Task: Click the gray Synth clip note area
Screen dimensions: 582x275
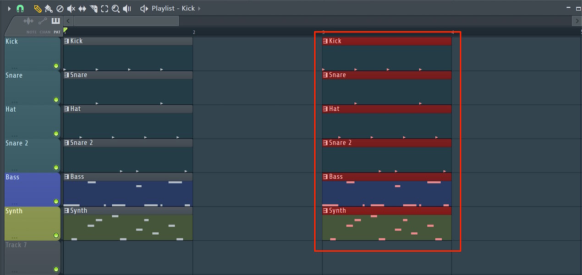Action: [x=128, y=227]
